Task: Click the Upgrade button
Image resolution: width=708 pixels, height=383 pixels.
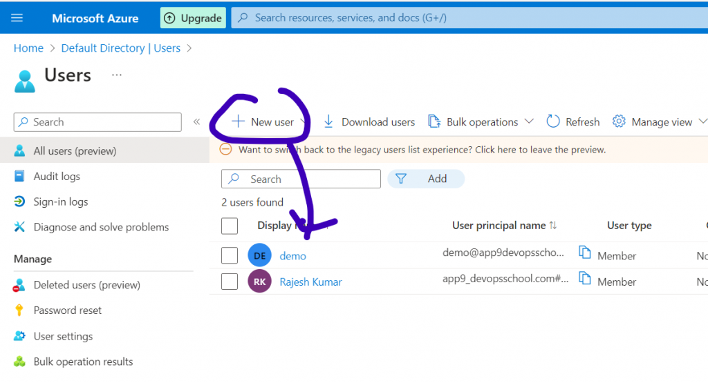Action: 193,18
